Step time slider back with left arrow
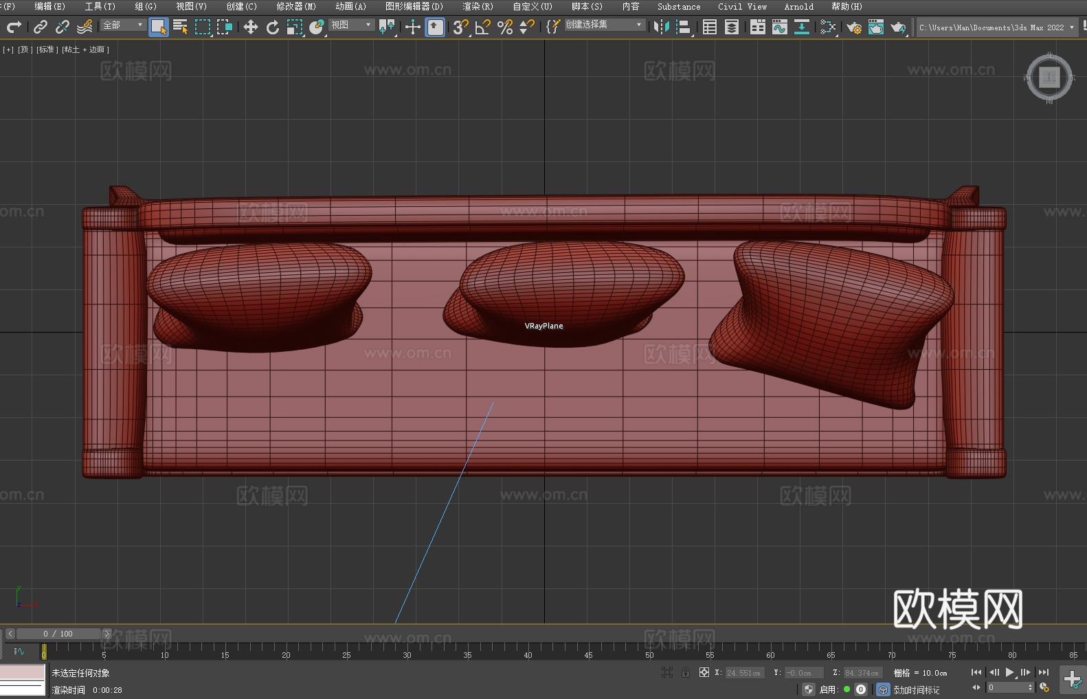 pos(10,634)
